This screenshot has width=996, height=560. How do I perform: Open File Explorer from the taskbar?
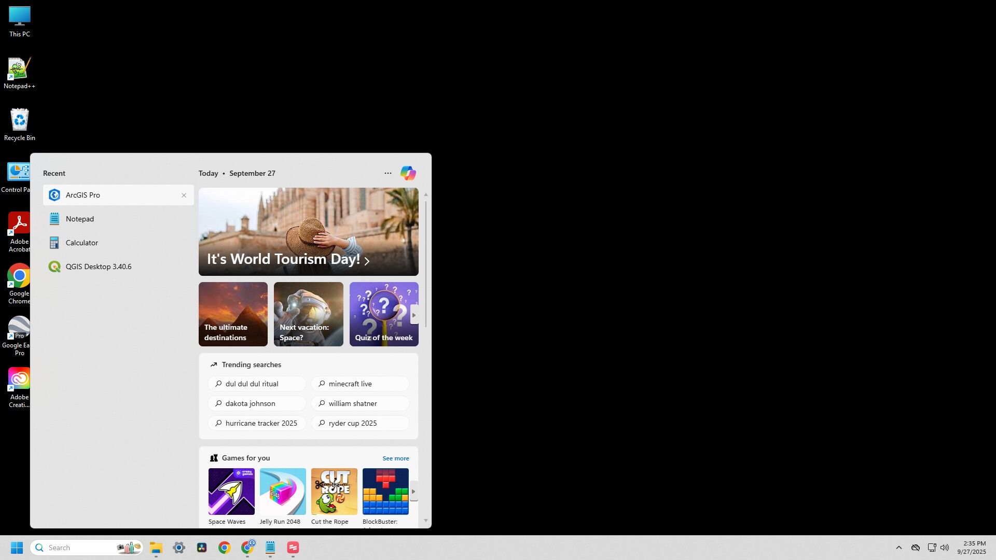[156, 548]
